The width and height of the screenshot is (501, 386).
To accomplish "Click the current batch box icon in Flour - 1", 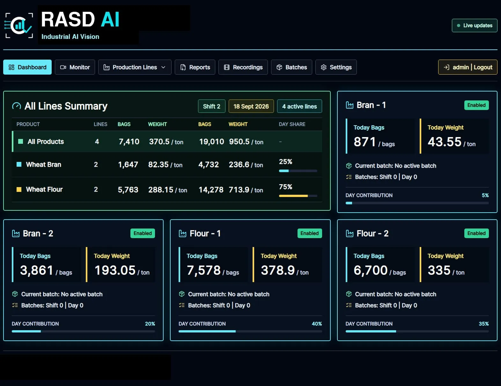I will 182,294.
